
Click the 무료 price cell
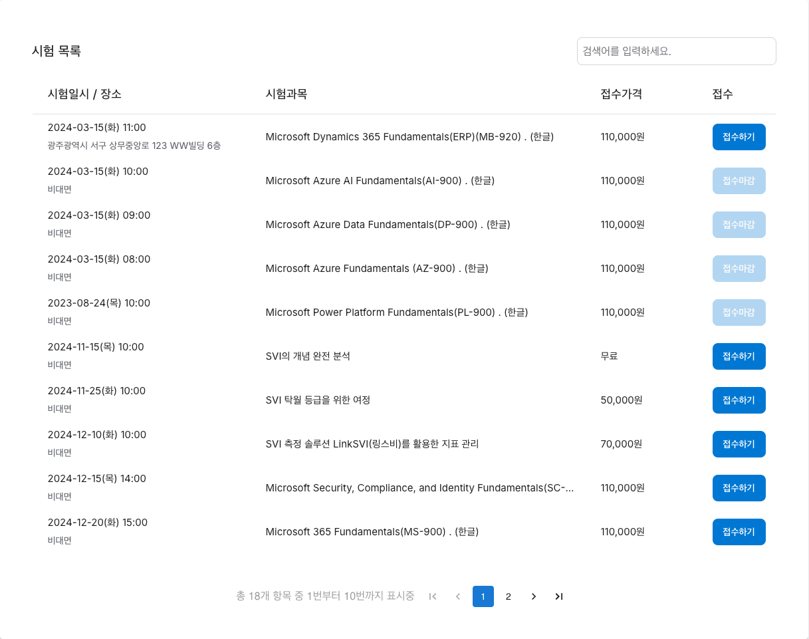pyautogui.click(x=609, y=356)
